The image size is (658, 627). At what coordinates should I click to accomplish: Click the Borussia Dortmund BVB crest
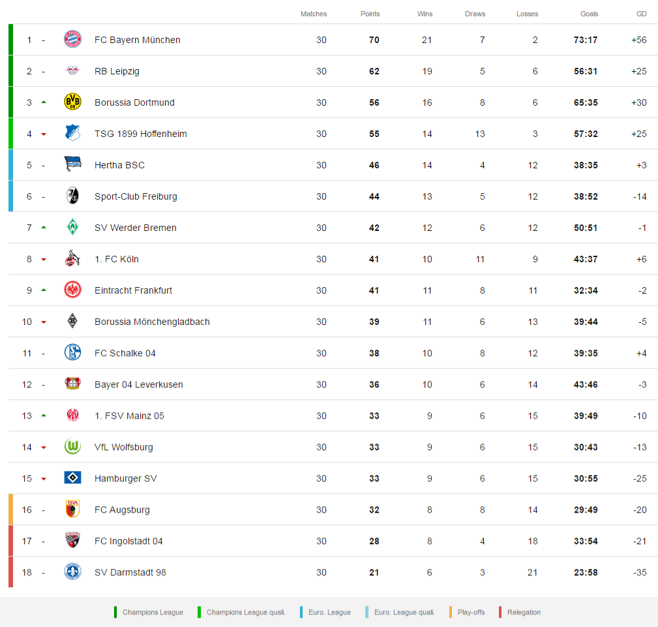pos(72,102)
